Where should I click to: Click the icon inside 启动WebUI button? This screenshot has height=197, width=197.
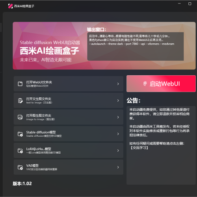coord(145,84)
